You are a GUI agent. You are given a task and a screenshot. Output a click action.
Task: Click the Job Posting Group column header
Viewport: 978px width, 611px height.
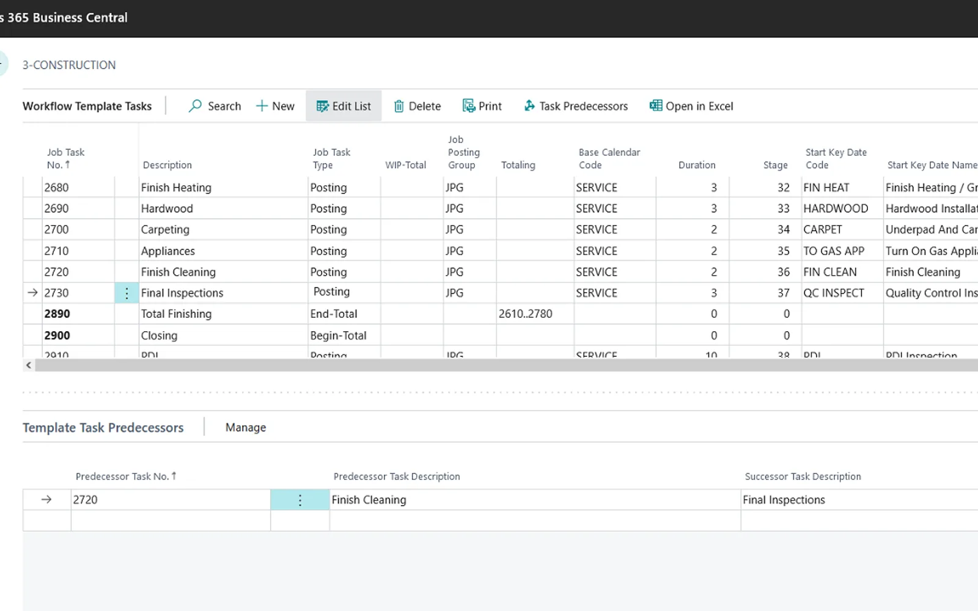coord(464,153)
